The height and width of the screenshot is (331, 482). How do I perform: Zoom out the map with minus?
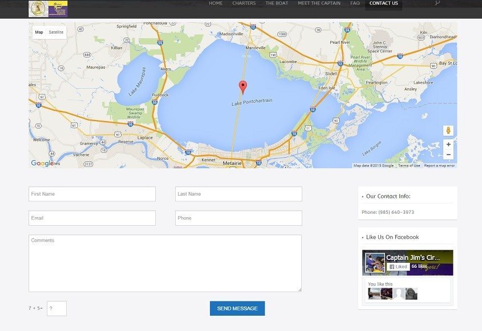(448, 155)
